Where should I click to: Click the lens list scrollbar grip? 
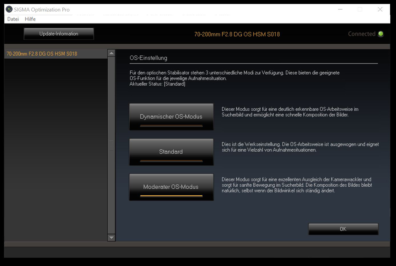112,145
